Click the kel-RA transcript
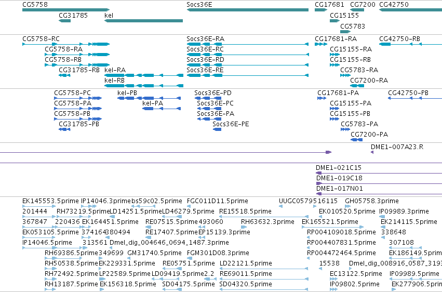Viewport: 442px width, 292px height. pos(144,75)
